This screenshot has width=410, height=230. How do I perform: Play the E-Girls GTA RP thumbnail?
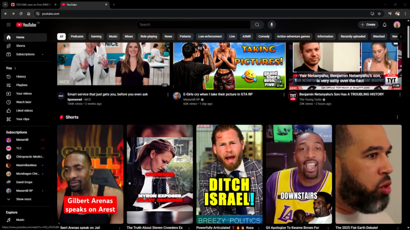coord(229,66)
